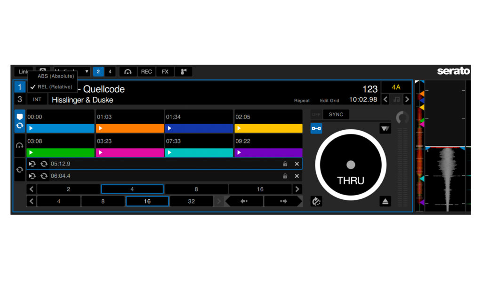Enable SYNC on the deck

336,115
